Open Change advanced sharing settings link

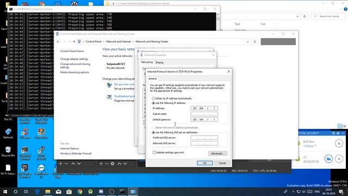click(75, 65)
